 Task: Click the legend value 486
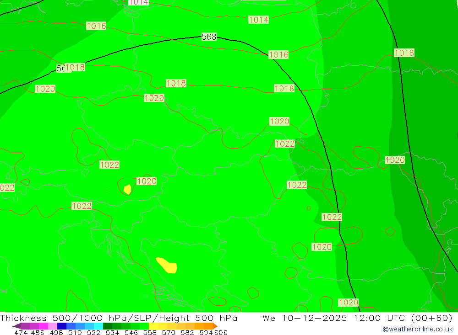pos(38,332)
